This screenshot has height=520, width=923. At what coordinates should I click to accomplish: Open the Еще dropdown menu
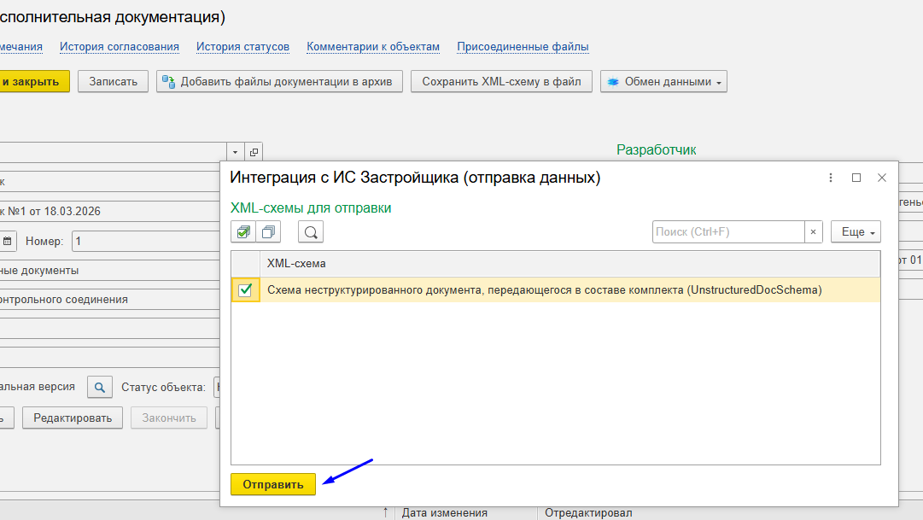(x=856, y=231)
